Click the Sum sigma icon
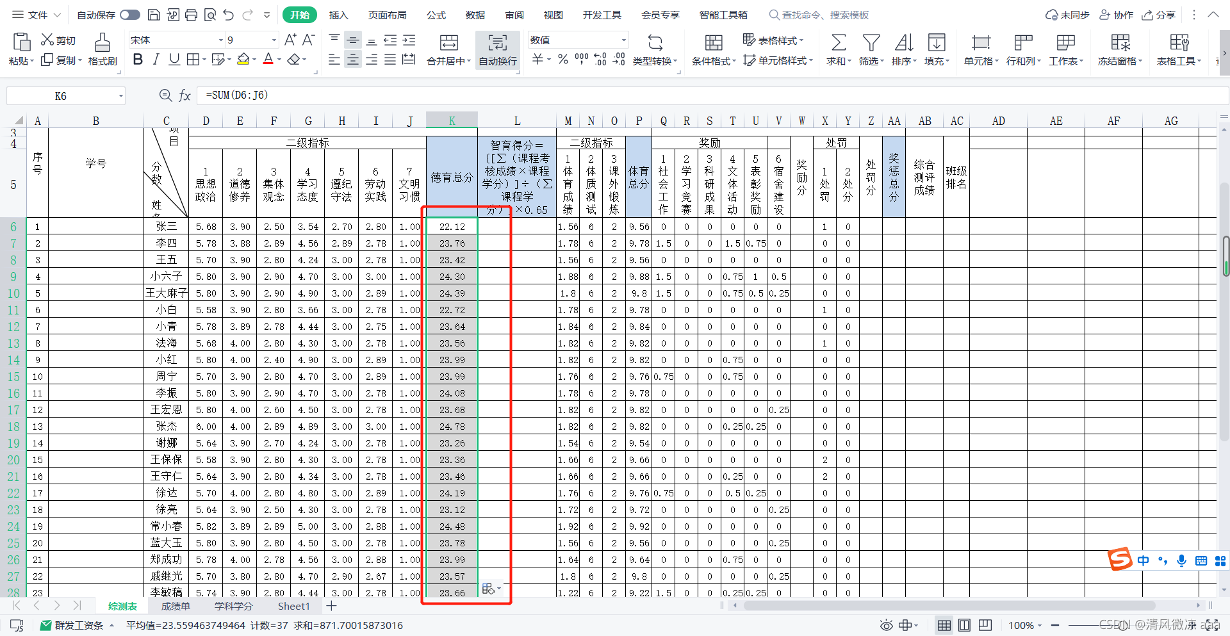Image resolution: width=1230 pixels, height=636 pixels. pos(838,43)
